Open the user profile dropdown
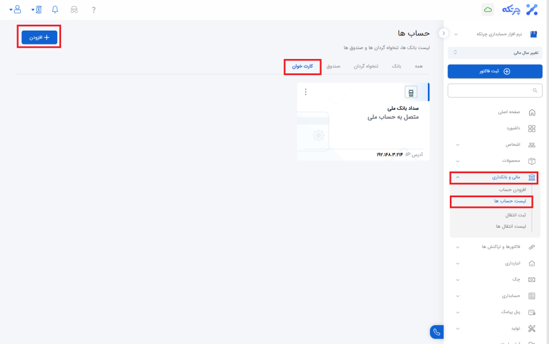The height and width of the screenshot is (344, 549). [16, 10]
